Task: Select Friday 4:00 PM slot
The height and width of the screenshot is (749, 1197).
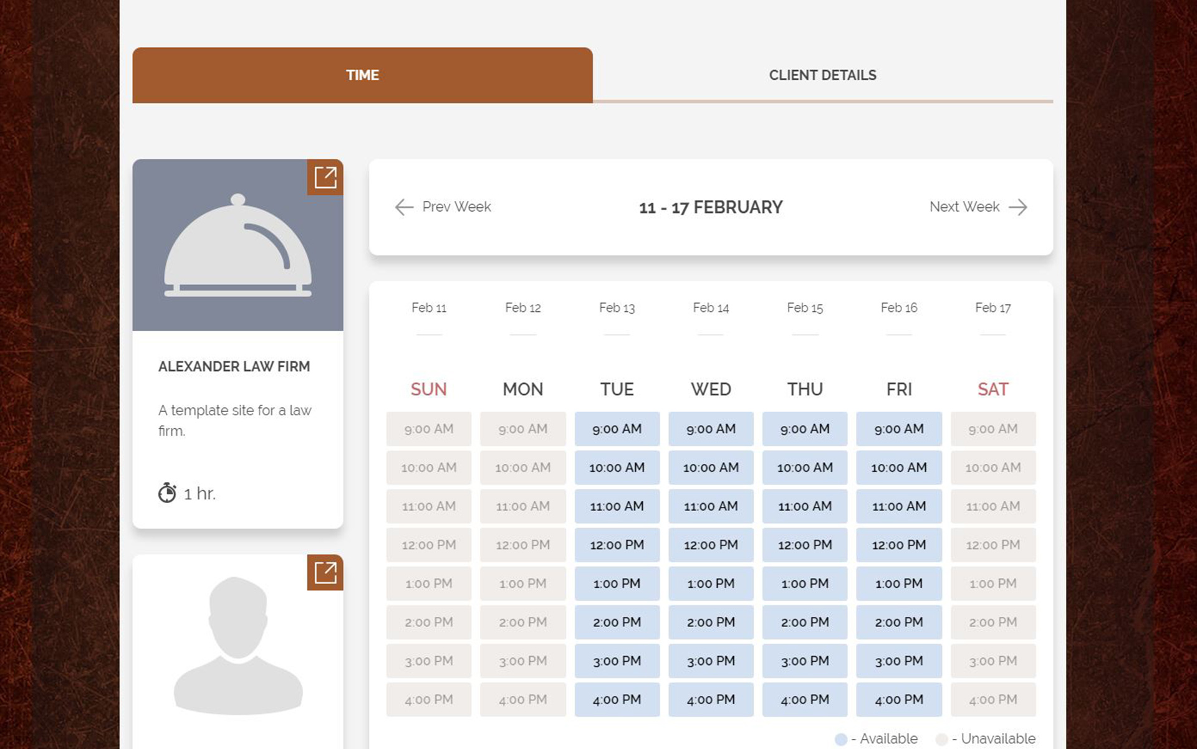Action: pos(899,699)
